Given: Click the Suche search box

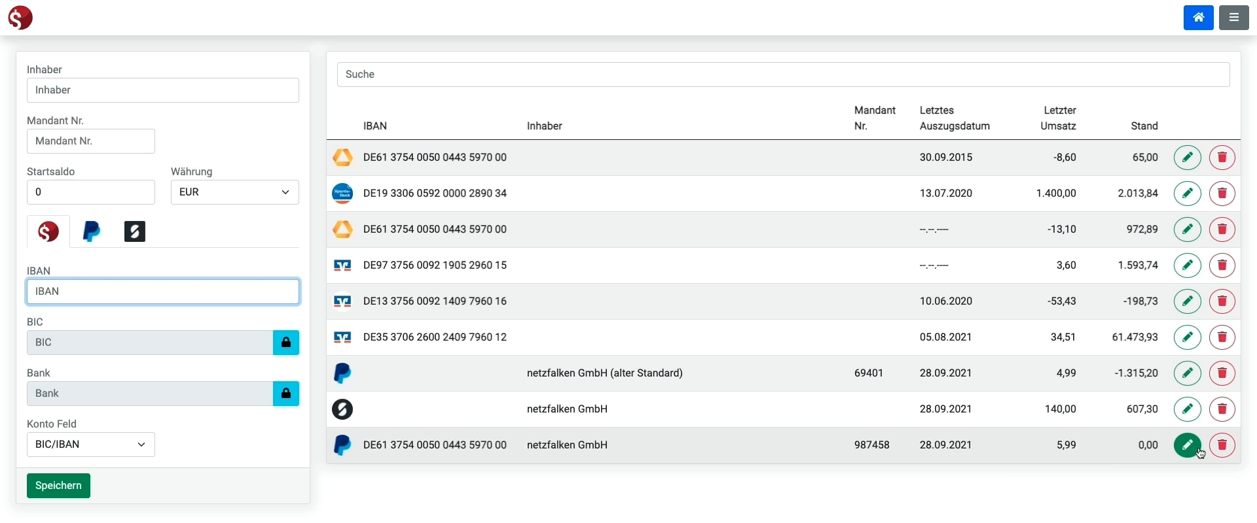Looking at the screenshot, I should [784, 75].
